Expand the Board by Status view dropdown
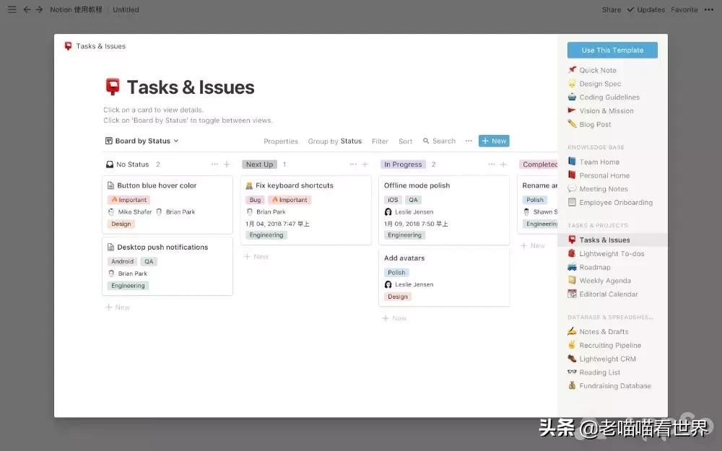The image size is (722, 451). [x=142, y=141]
